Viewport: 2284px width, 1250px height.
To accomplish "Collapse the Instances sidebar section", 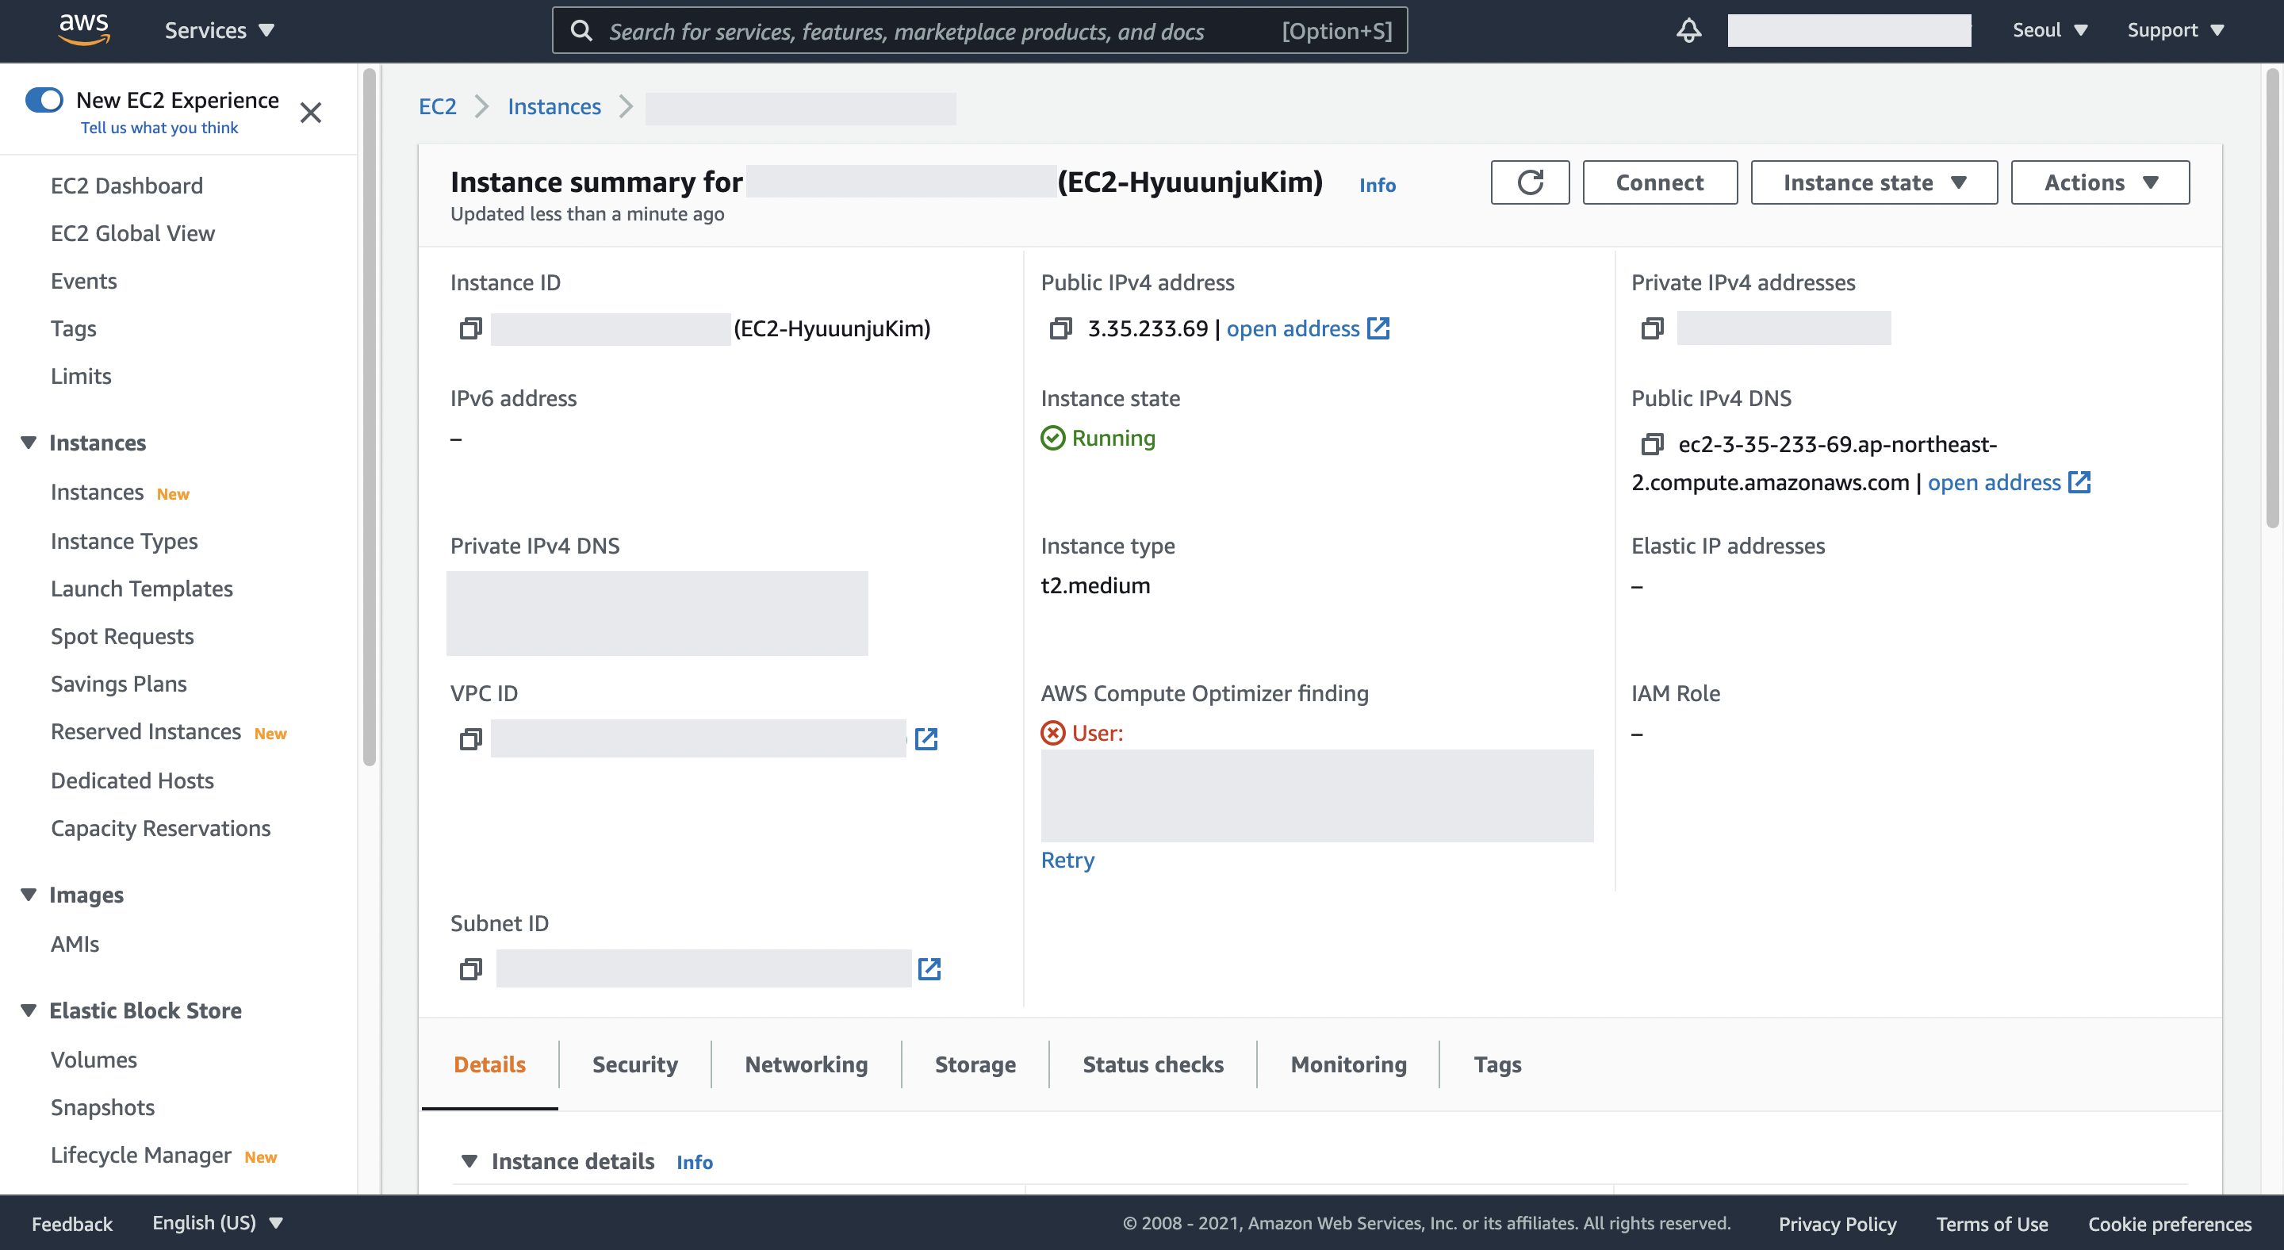I will coord(29,443).
